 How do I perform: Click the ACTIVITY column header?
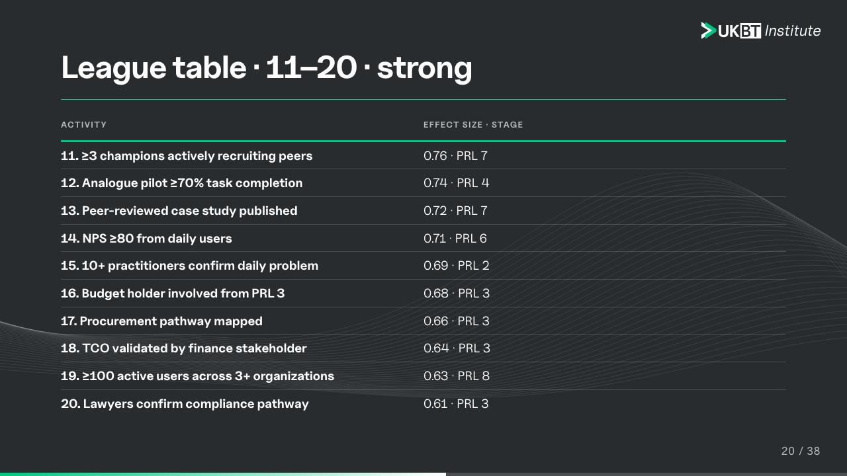83,125
